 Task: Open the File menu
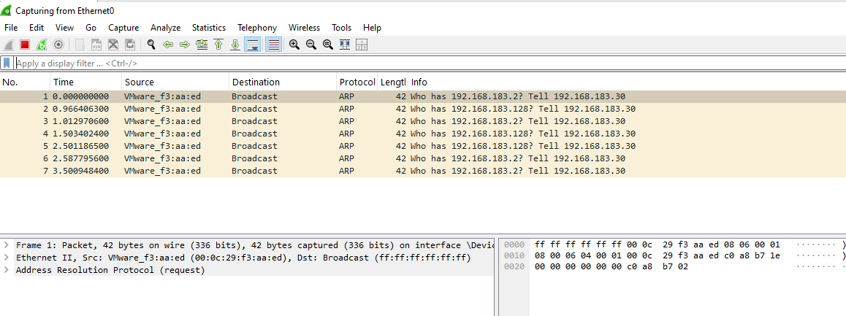point(11,28)
